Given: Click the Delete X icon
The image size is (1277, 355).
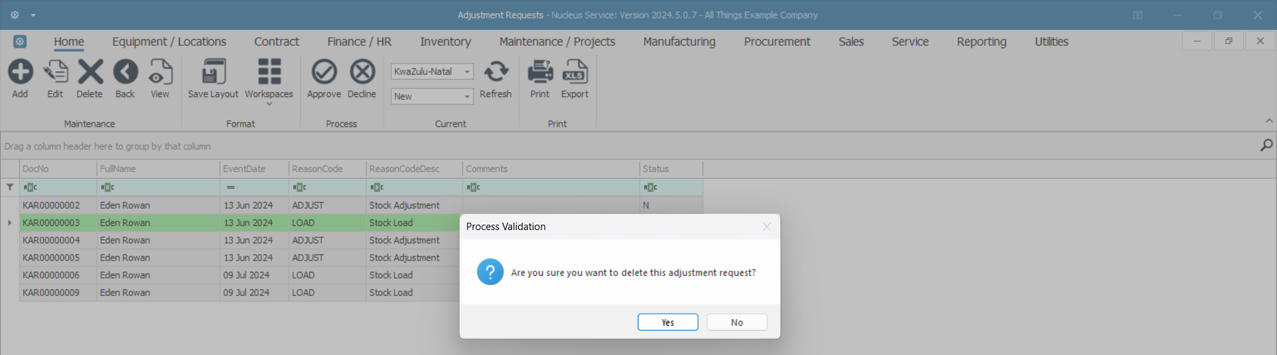Looking at the screenshot, I should pos(90,72).
